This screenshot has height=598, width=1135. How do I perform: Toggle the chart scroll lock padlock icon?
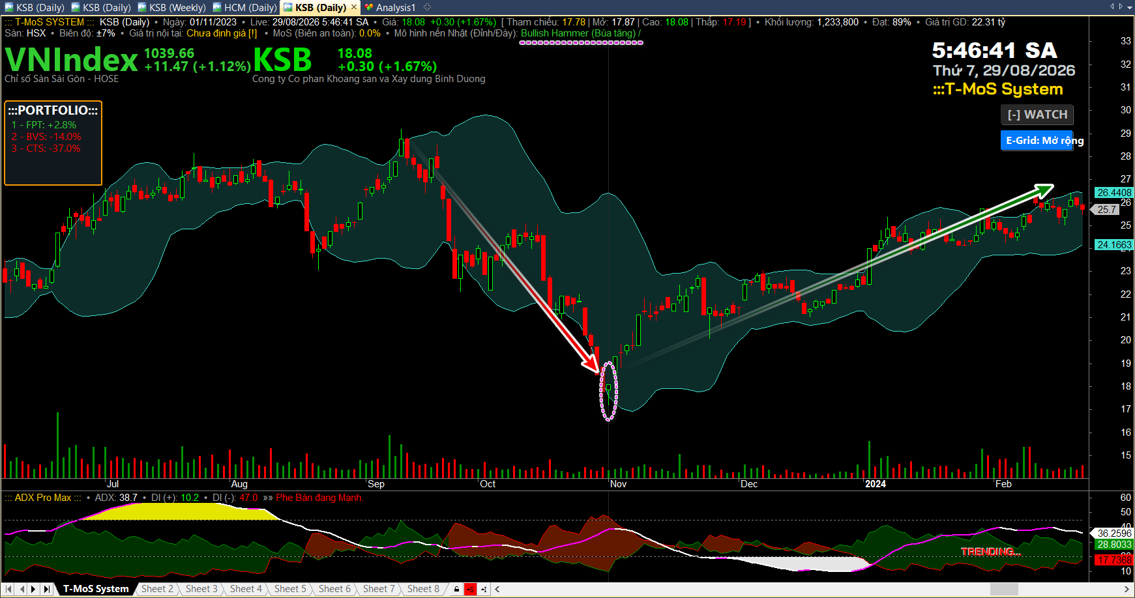(456, 590)
